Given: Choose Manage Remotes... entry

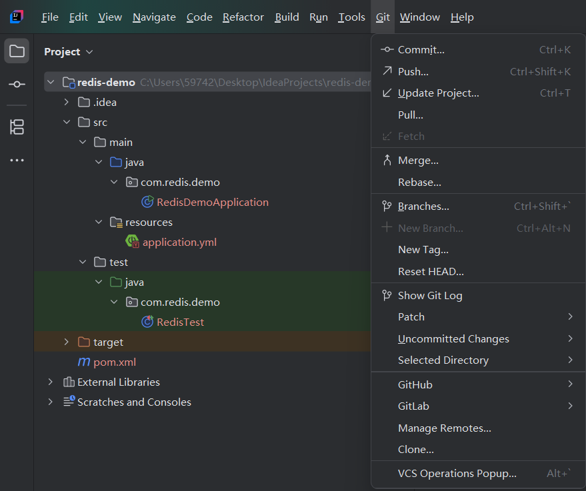Looking at the screenshot, I should 478,428.
